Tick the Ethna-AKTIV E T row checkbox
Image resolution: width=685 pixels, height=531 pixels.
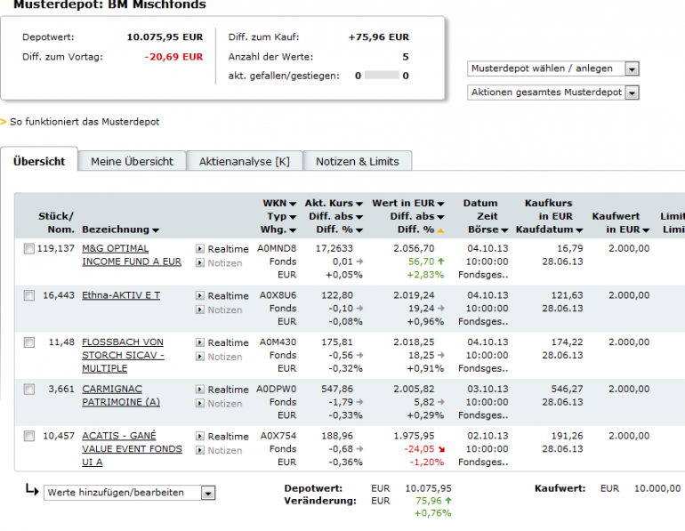tap(28, 295)
